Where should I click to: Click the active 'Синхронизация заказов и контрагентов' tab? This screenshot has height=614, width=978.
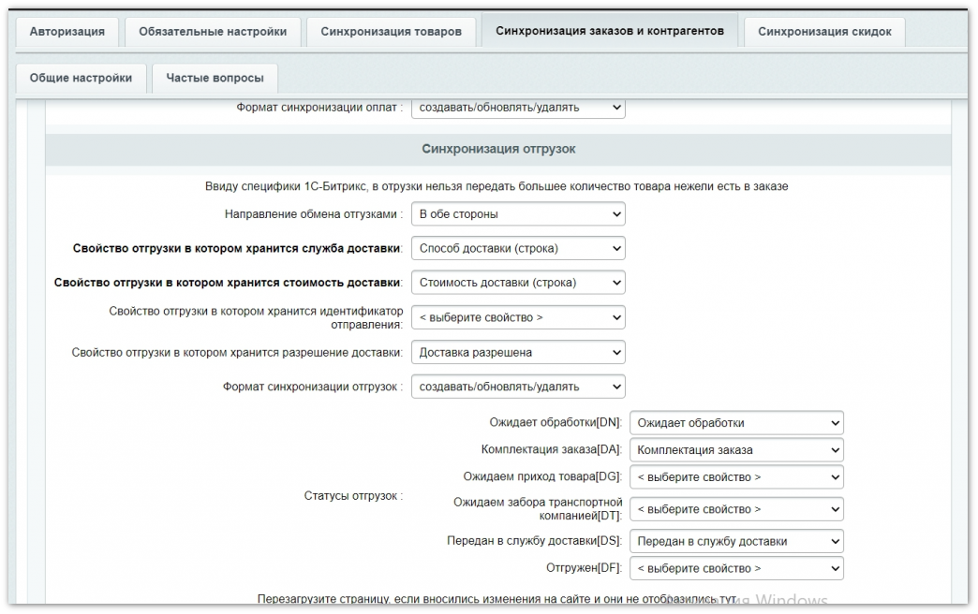click(609, 30)
